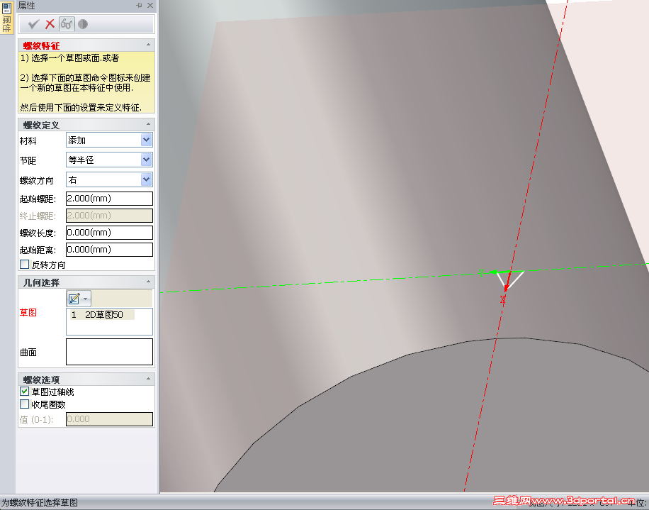Toggle preview glasses icon
This screenshot has height=510, width=649.
(x=67, y=24)
